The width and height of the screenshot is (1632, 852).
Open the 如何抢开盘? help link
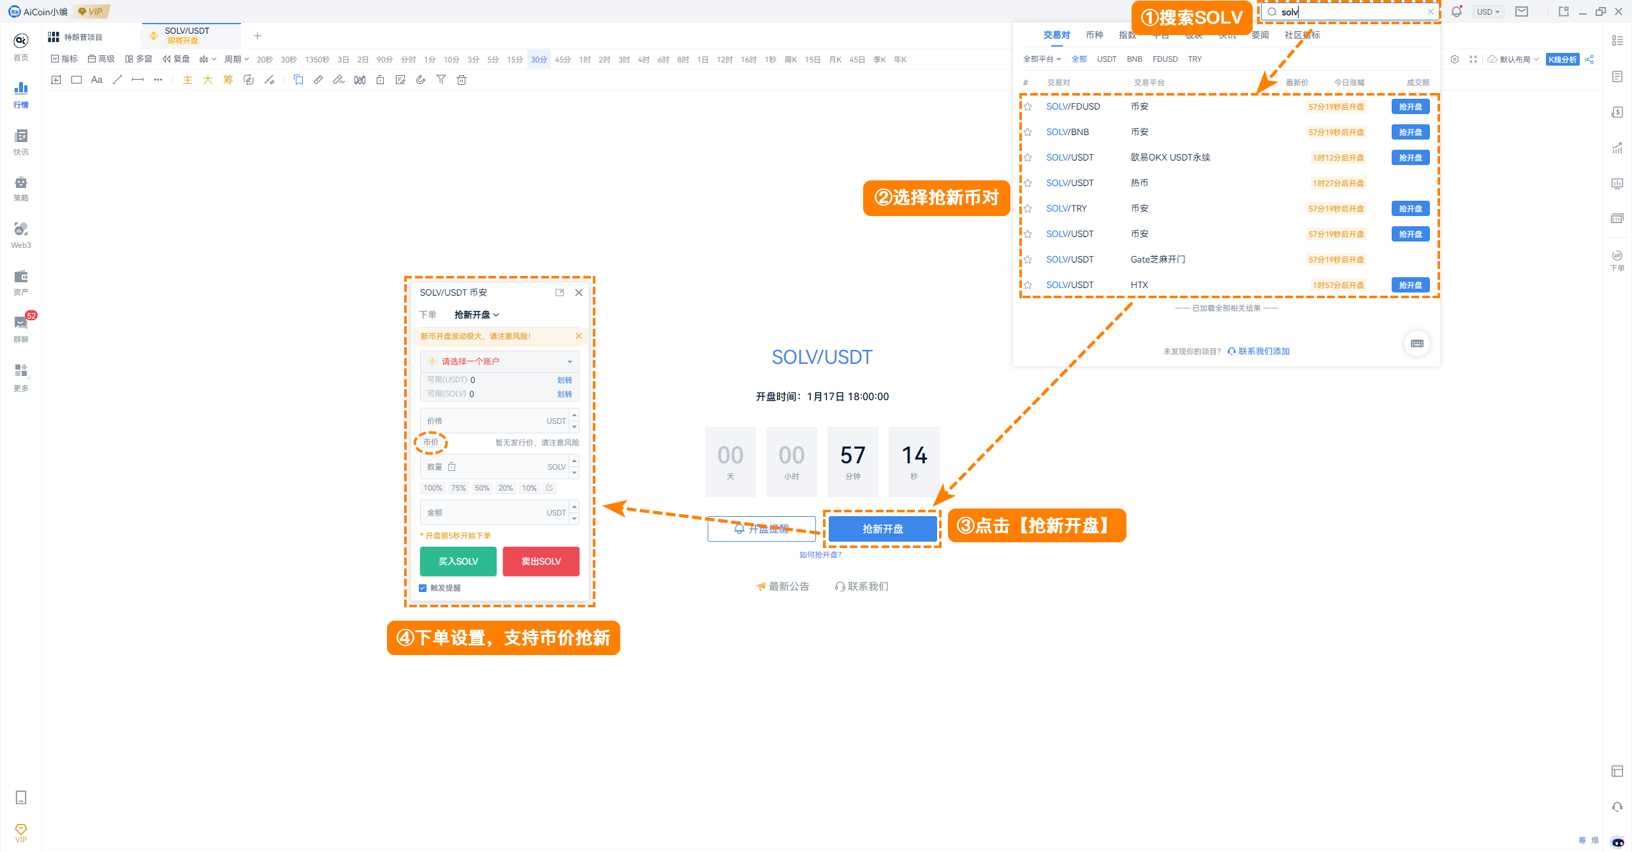(820, 555)
